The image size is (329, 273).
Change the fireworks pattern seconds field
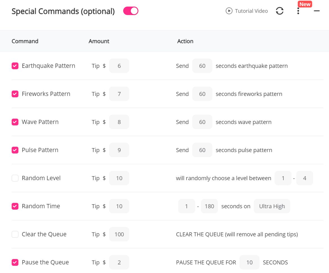pos(202,94)
